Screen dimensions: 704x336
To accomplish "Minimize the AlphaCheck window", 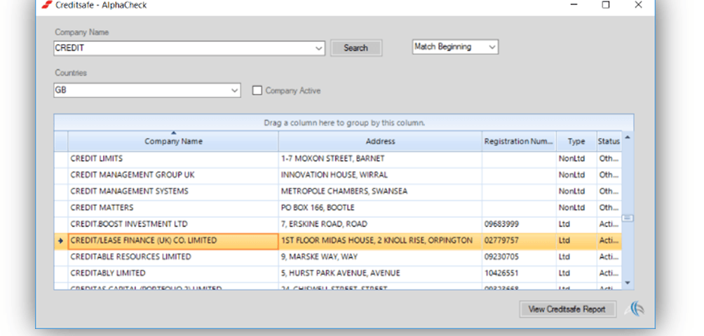I will [574, 5].
